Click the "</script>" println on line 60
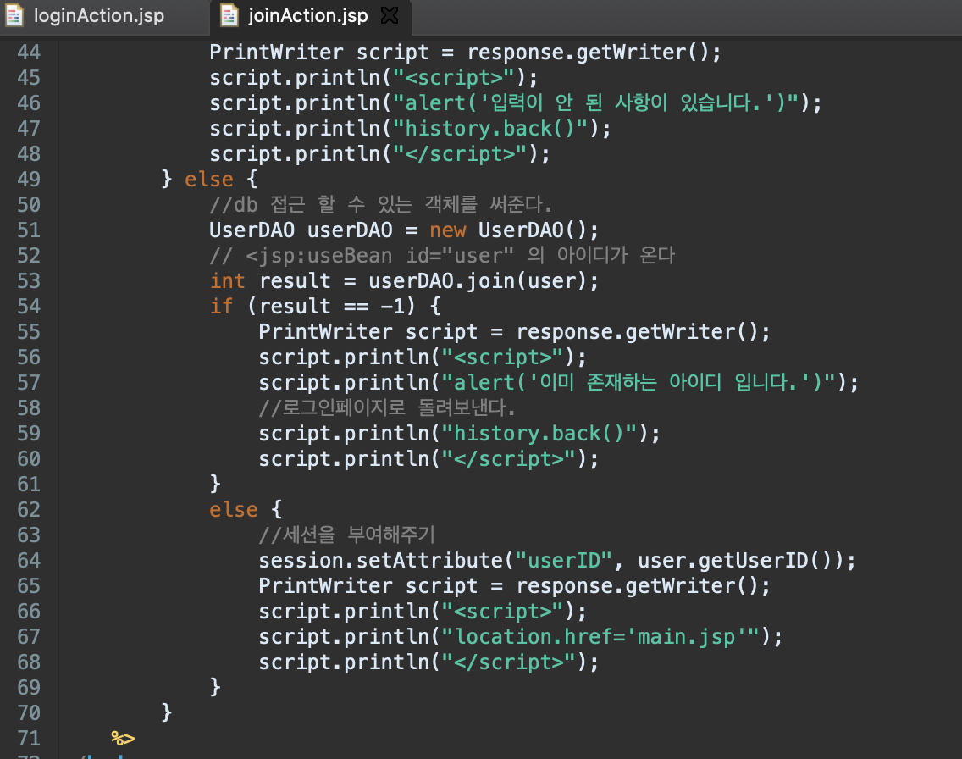The image size is (962, 759). coord(428,459)
